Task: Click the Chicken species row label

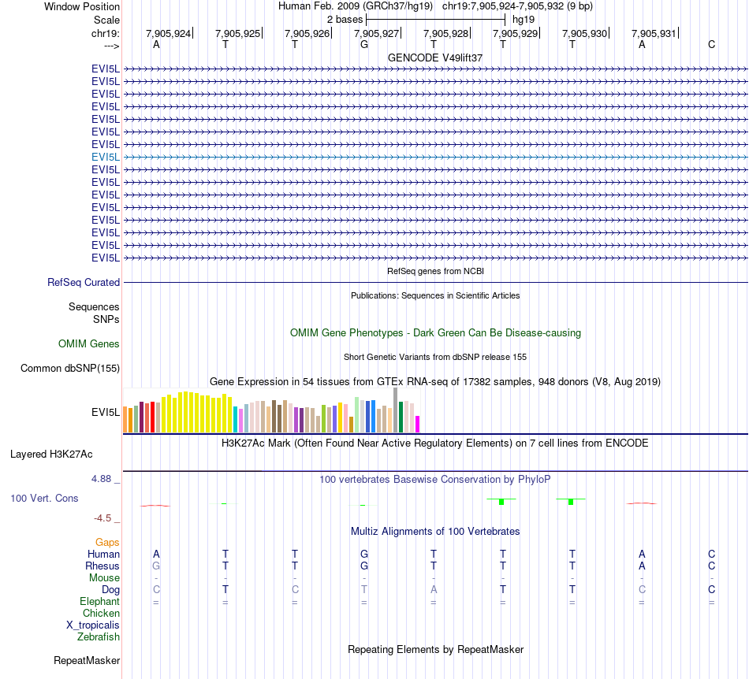Action: coord(101,614)
